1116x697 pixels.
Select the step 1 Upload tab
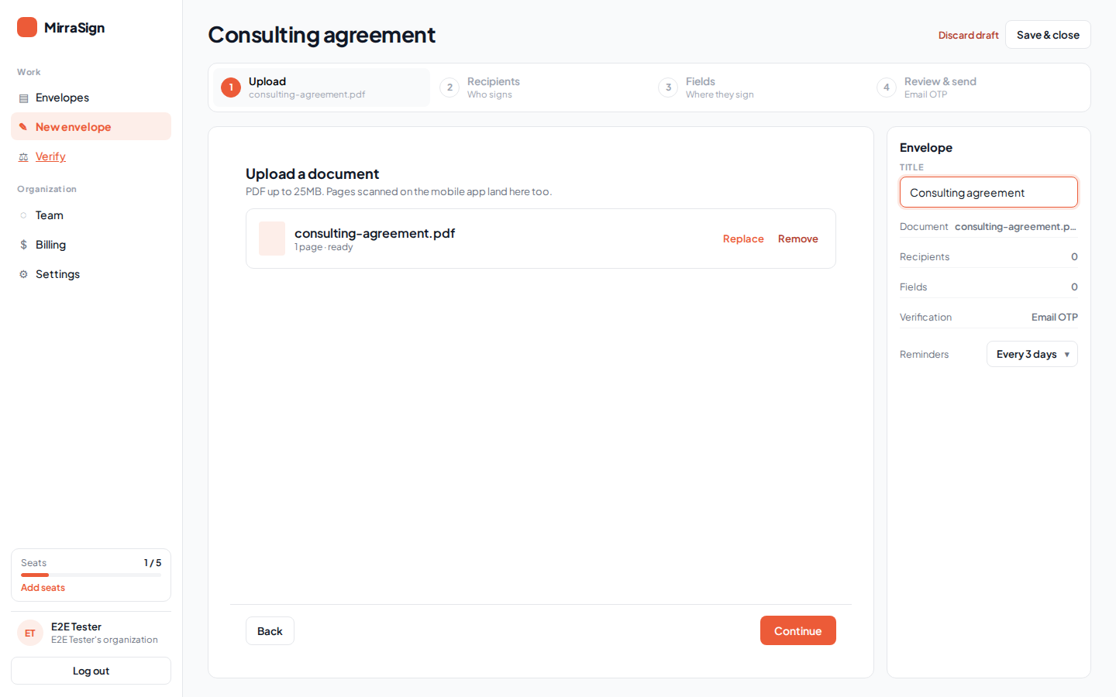[322, 88]
